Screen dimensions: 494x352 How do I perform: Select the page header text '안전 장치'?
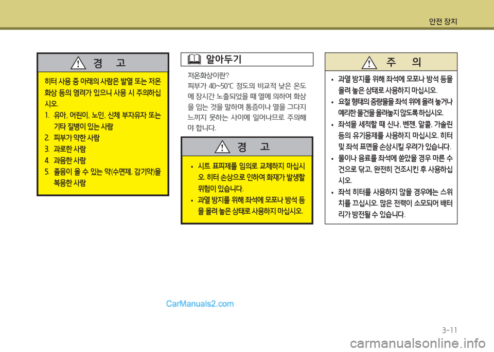443,22
